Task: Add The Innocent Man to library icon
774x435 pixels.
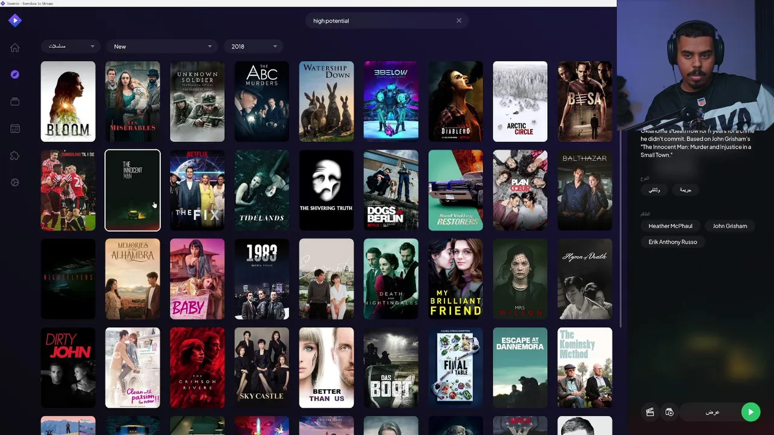Action: (669, 412)
